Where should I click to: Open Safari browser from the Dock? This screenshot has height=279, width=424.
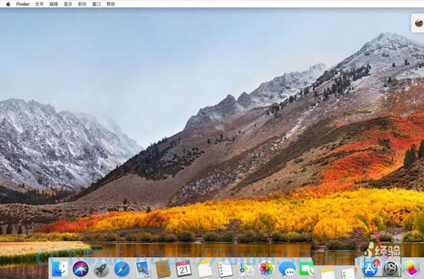122,268
